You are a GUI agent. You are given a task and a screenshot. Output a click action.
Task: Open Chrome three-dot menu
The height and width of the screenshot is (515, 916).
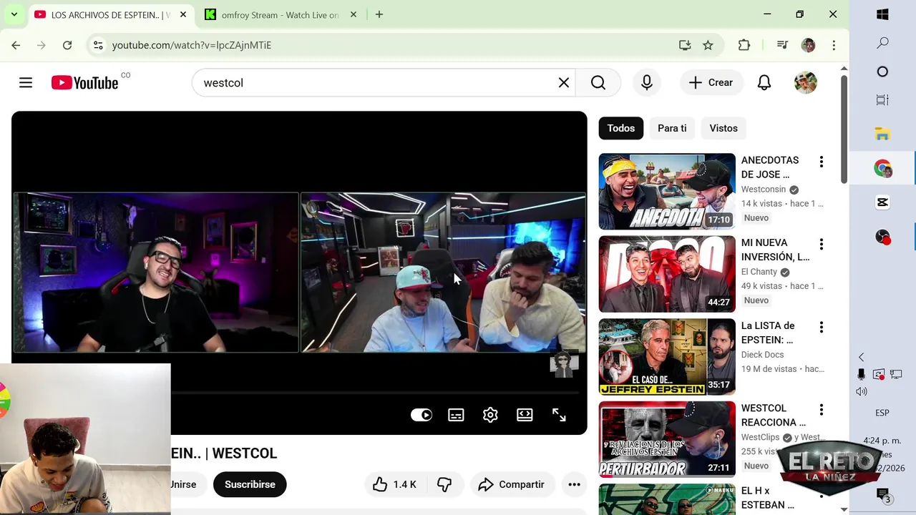(834, 45)
